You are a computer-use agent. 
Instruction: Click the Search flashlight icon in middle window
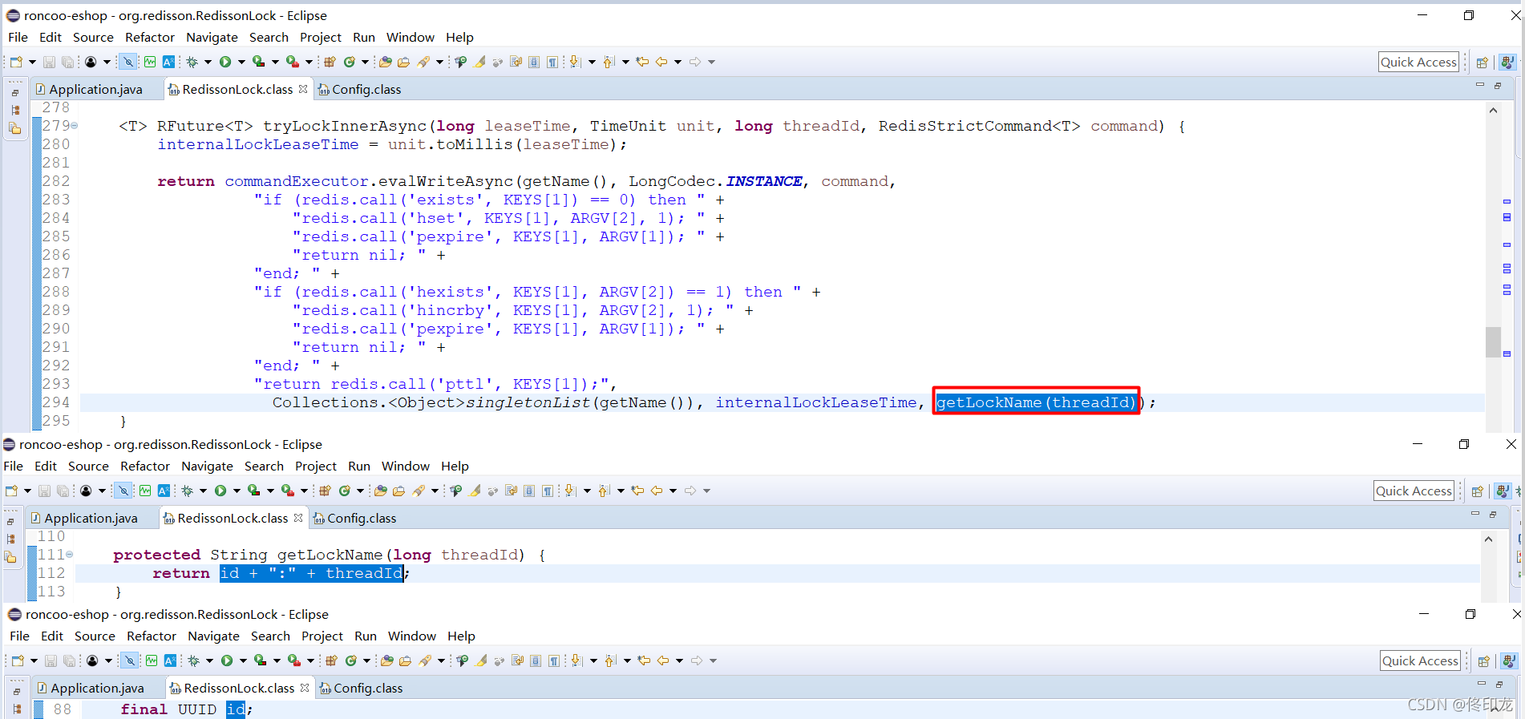click(x=419, y=491)
